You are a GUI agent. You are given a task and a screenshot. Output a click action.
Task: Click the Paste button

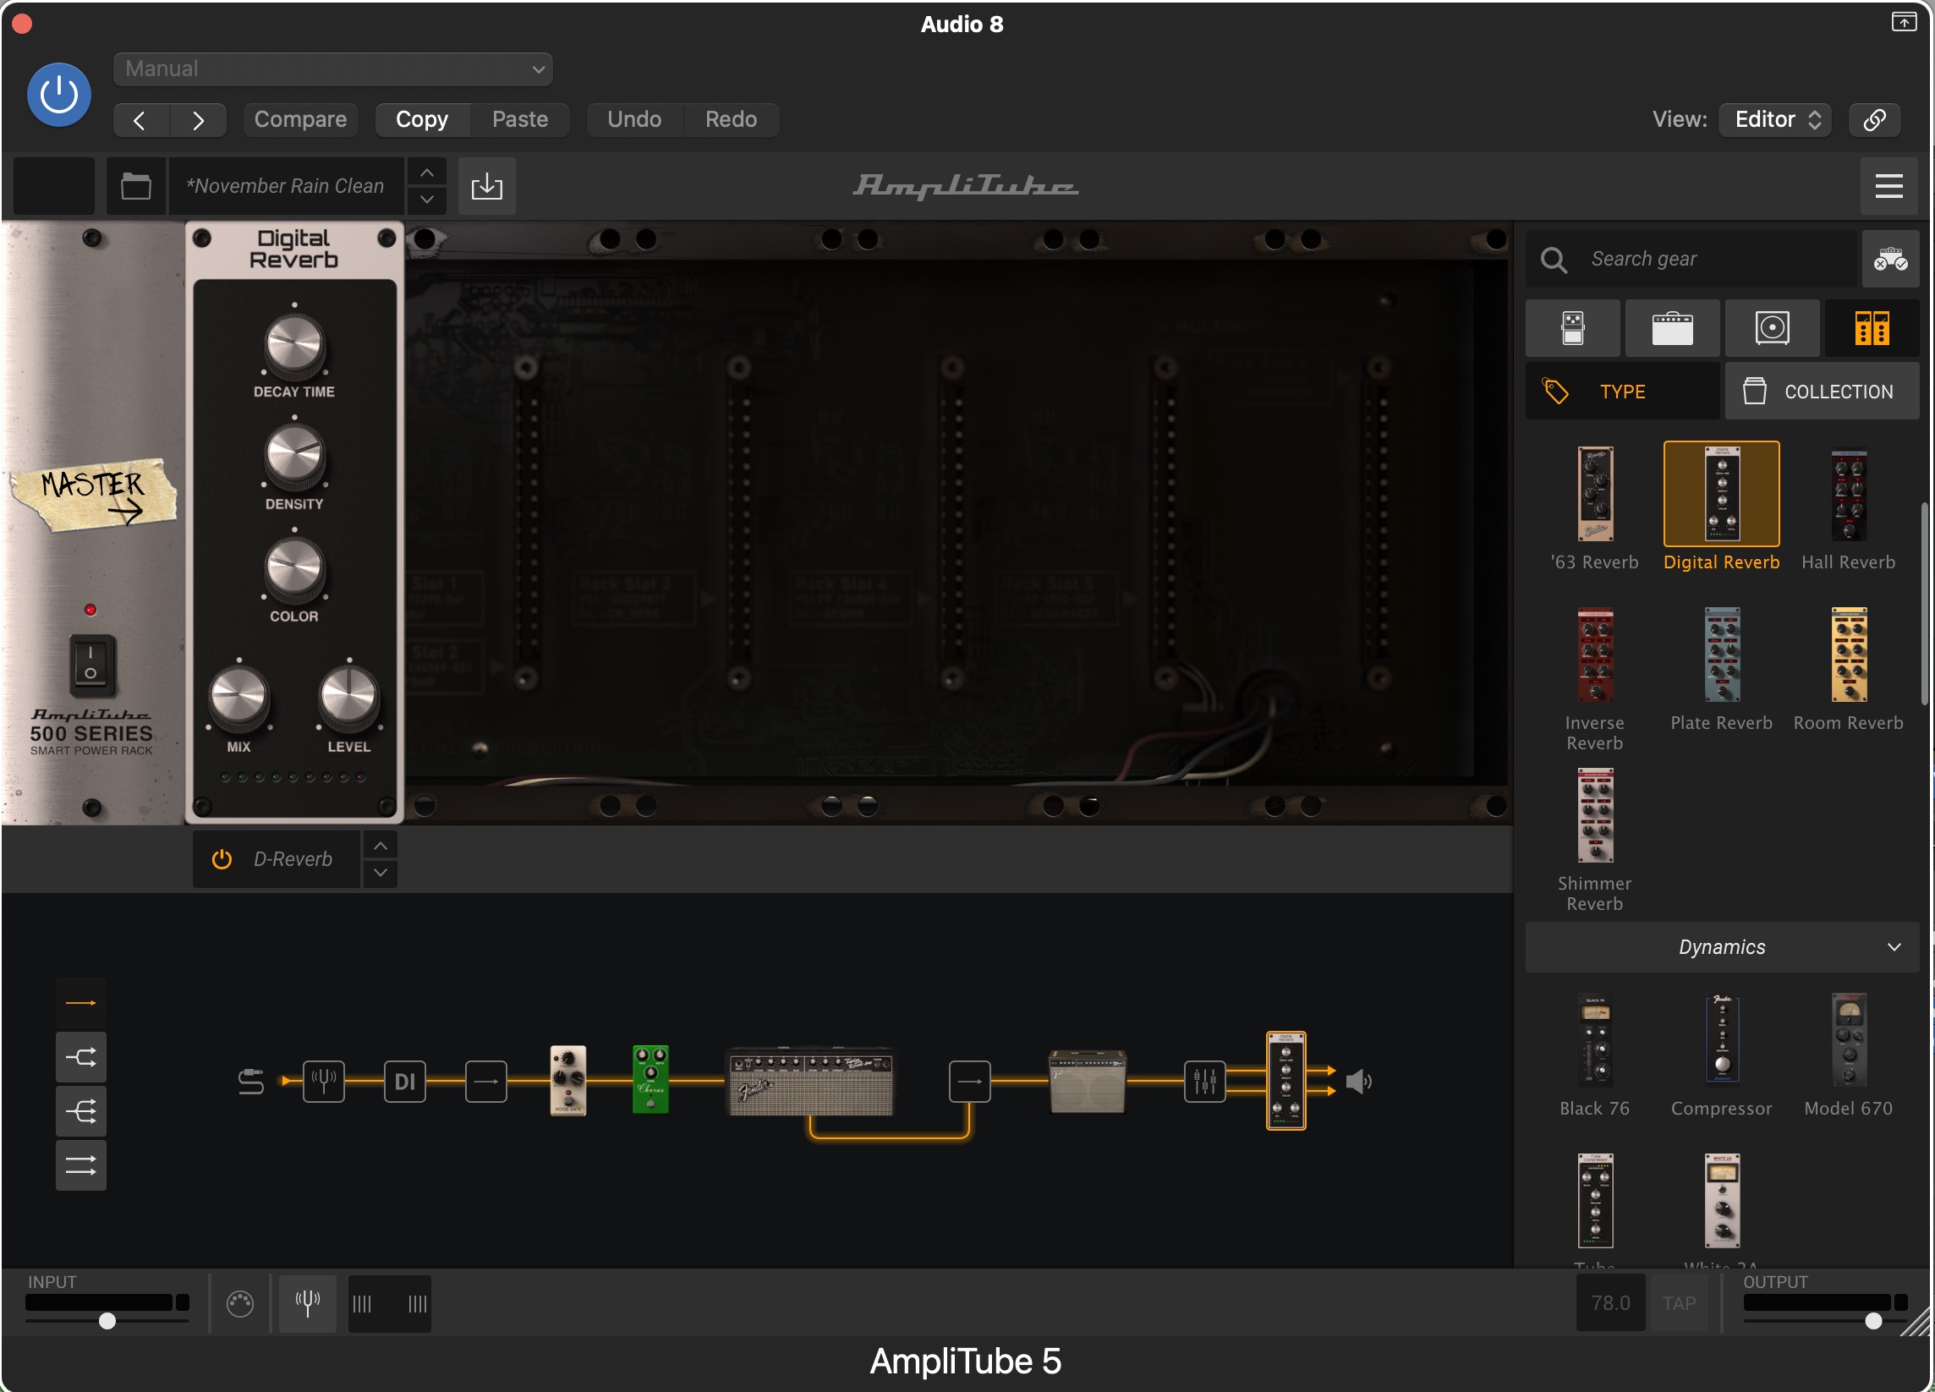click(x=519, y=119)
